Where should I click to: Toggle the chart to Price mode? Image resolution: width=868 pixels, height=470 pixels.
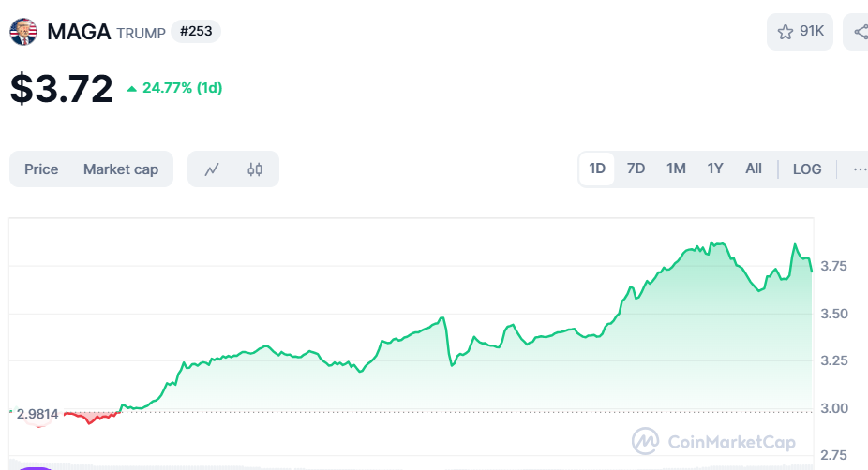[x=41, y=169]
